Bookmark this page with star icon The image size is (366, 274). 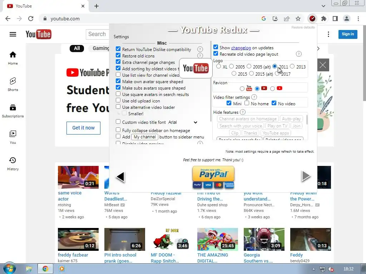click(298, 19)
